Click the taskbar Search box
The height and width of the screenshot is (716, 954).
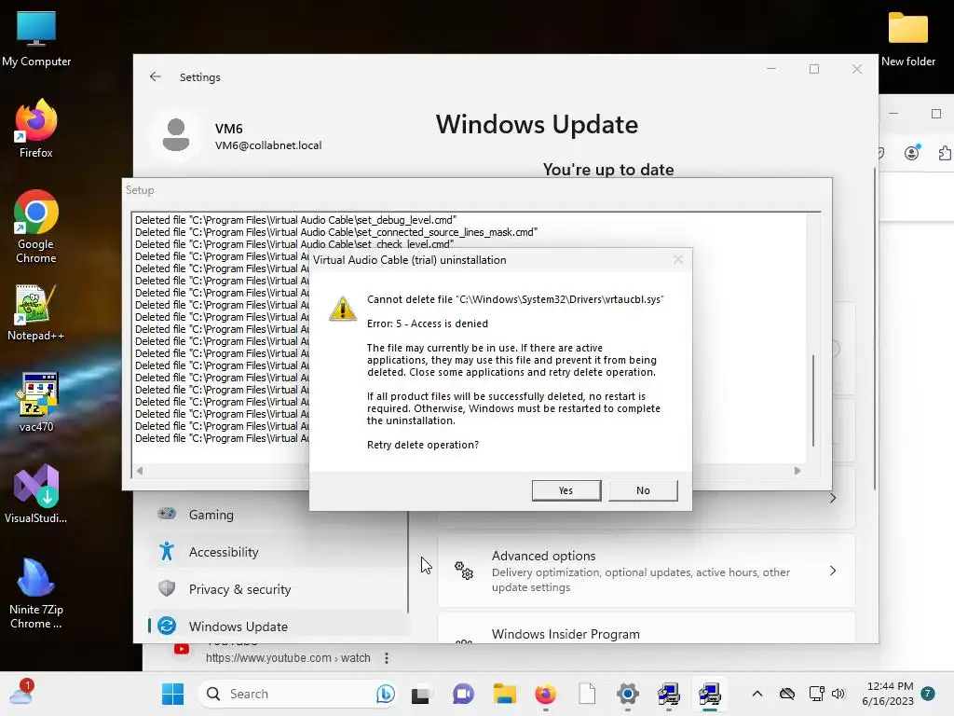[x=297, y=694]
